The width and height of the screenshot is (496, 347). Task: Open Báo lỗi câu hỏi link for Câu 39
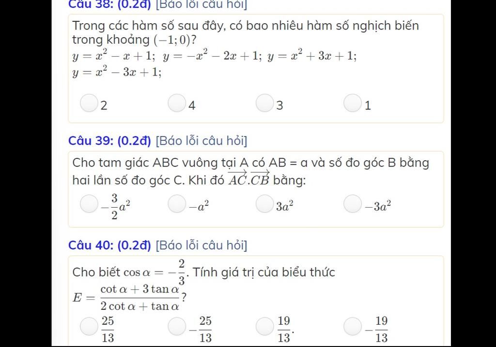(x=201, y=141)
